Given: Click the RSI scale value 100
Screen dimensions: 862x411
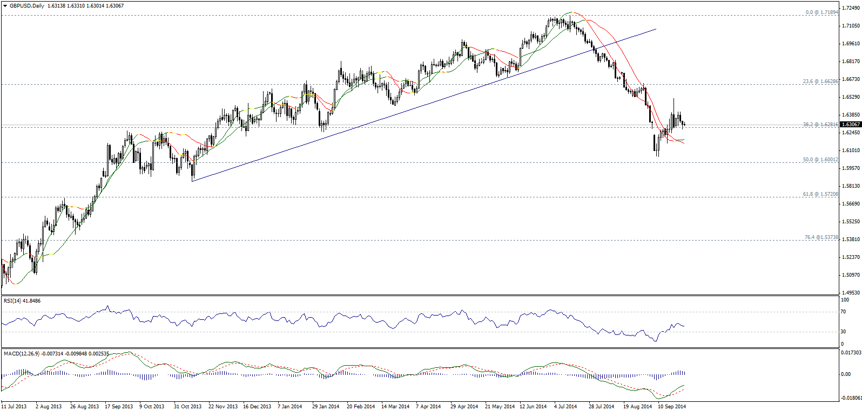Looking at the screenshot, I should click(x=845, y=300).
